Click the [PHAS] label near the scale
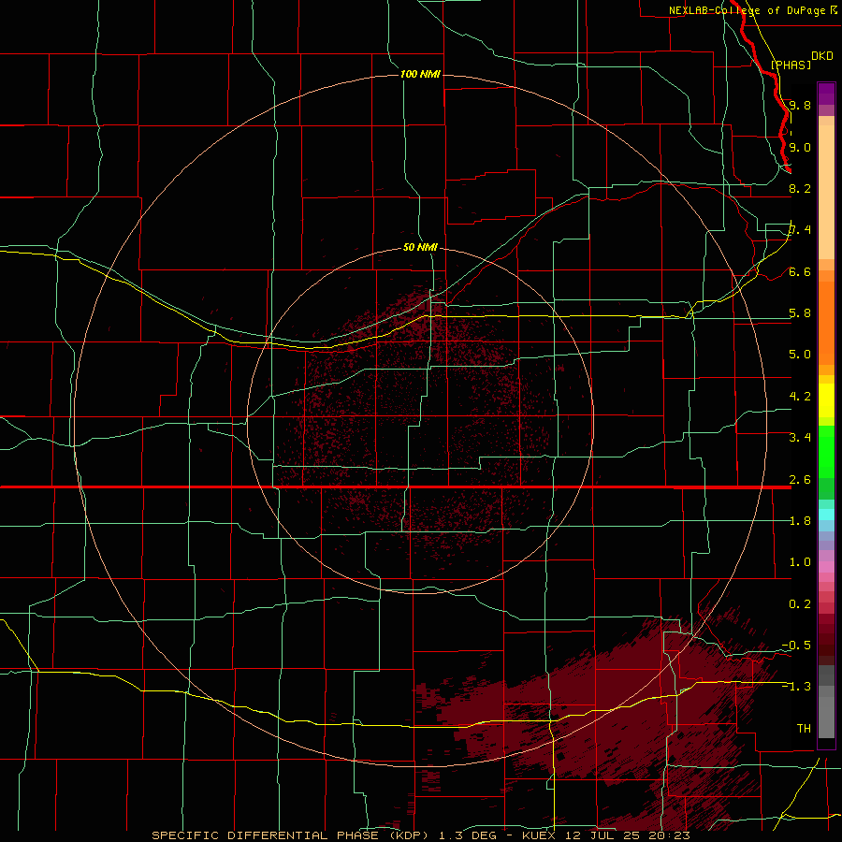Screen dimensions: 842x842 (791, 65)
